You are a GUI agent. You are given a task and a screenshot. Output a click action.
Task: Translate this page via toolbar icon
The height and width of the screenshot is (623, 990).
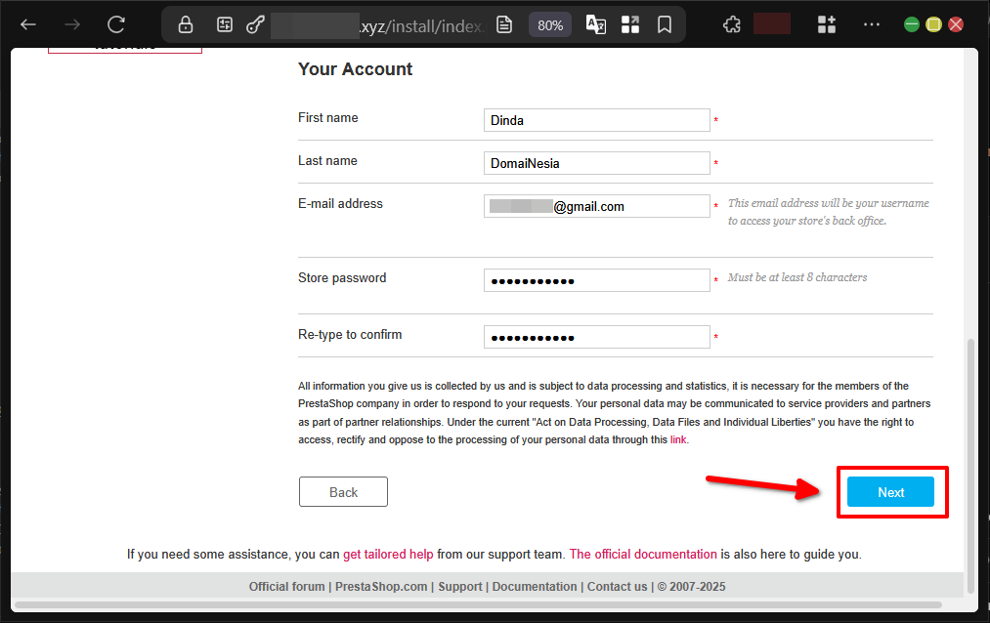pos(595,24)
